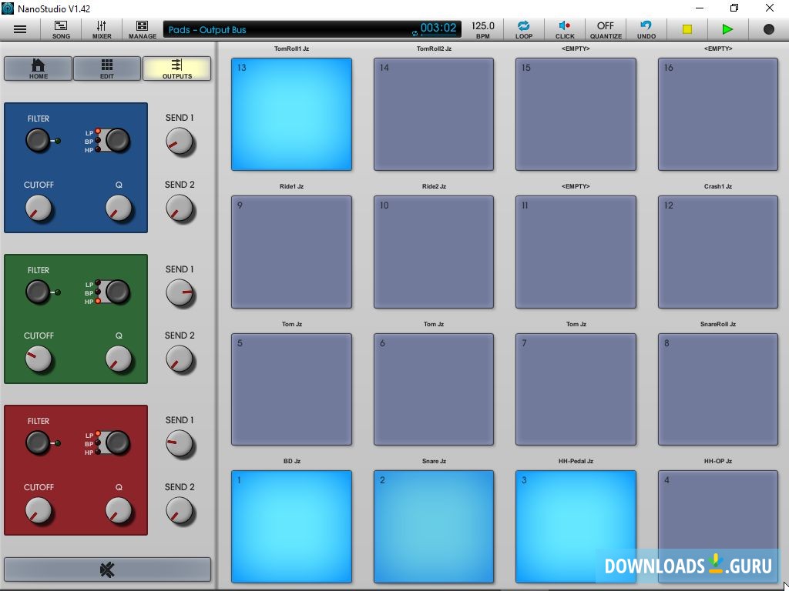This screenshot has height=591, width=789.
Task: Adjust the Cutoff knob in the blue section
Action: (39, 208)
